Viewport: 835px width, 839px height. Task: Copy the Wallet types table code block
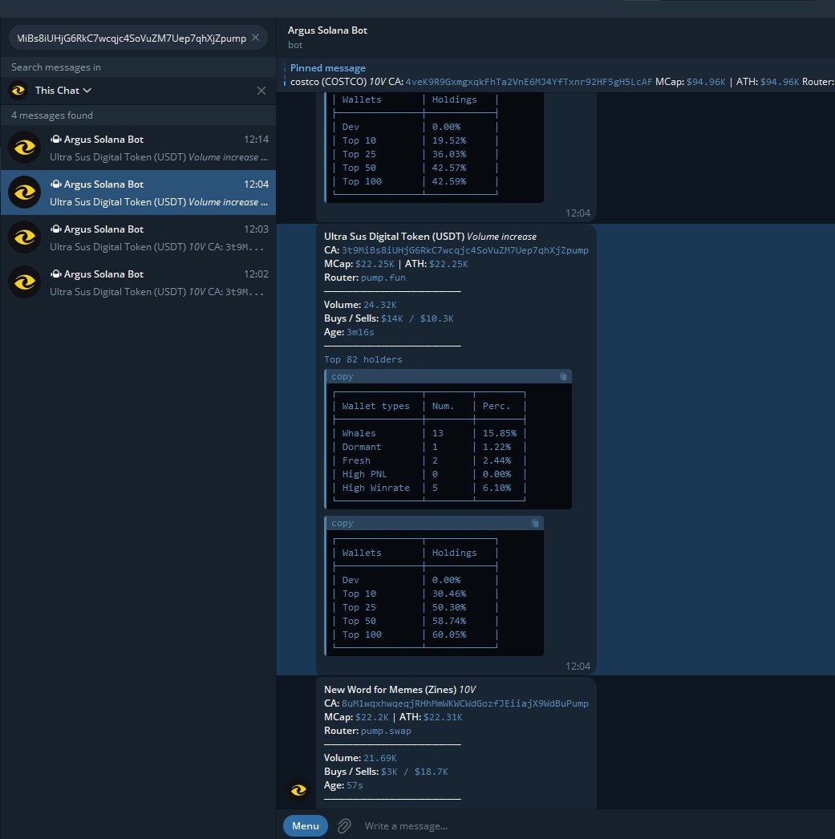563,377
